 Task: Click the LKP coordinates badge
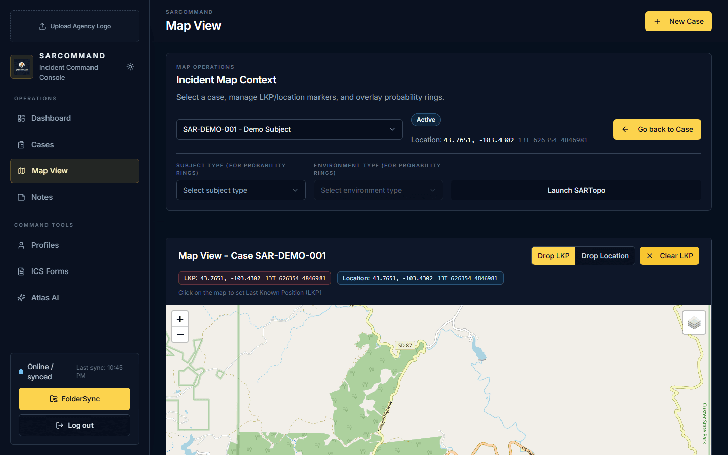pos(255,278)
